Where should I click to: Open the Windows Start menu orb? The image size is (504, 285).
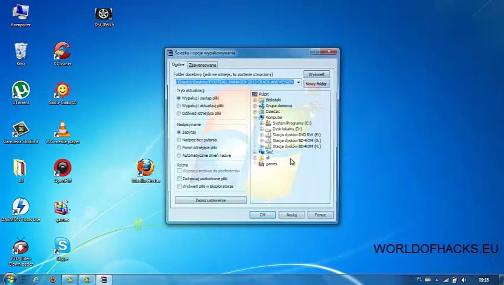coord(10,279)
